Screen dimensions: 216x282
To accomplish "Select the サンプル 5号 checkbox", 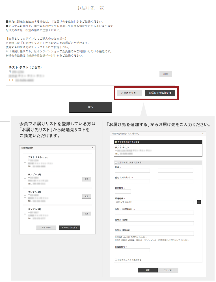I will (x=25, y=214).
